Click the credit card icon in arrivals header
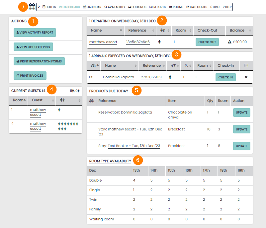Viewport: 266px width, 228px height. 246,65
